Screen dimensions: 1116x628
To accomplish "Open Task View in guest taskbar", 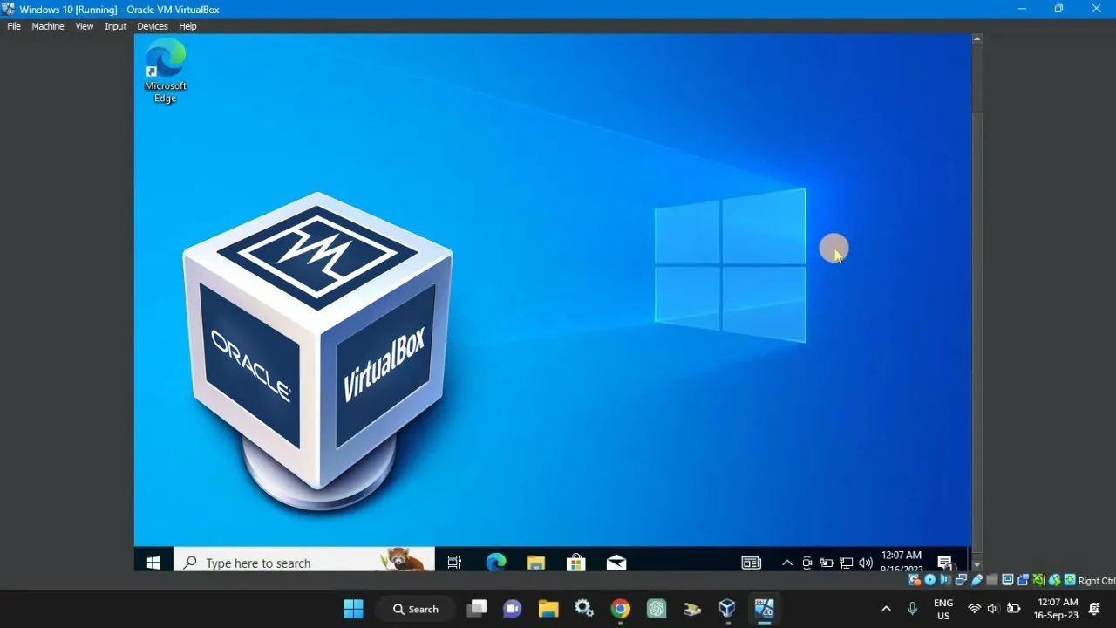I will click(454, 563).
